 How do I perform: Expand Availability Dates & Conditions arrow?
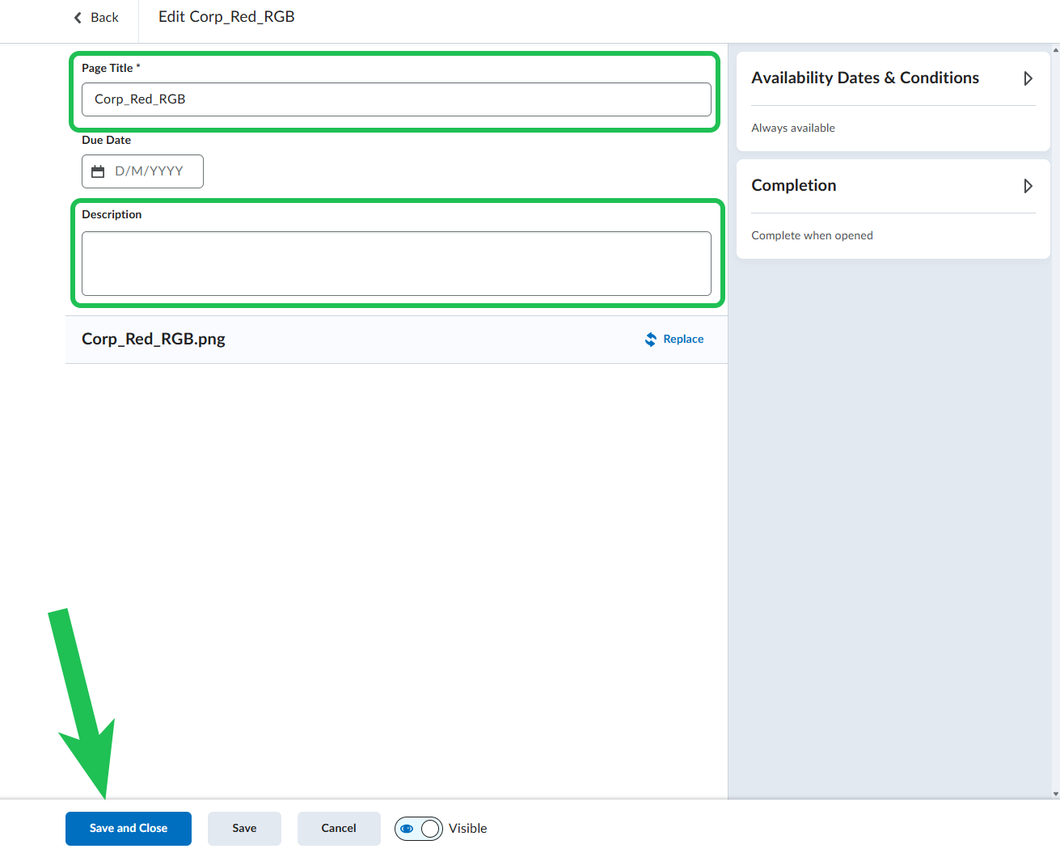(1028, 78)
